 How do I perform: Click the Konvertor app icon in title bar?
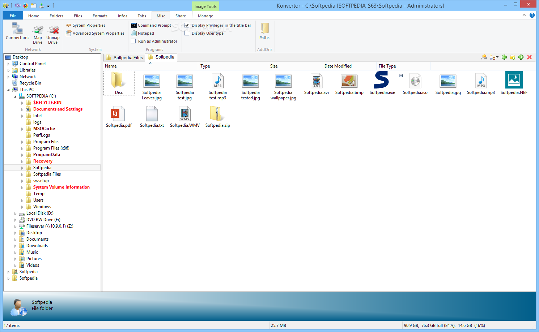coord(5,5)
